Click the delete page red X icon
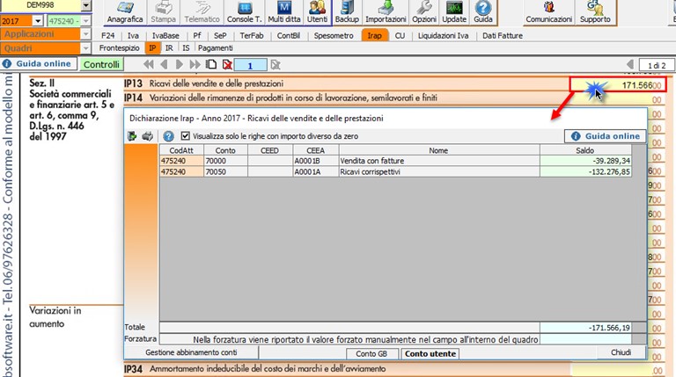 click(x=227, y=64)
